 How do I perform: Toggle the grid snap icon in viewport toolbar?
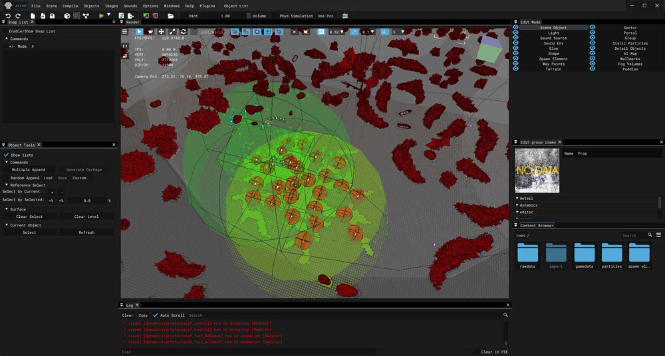click(321, 32)
